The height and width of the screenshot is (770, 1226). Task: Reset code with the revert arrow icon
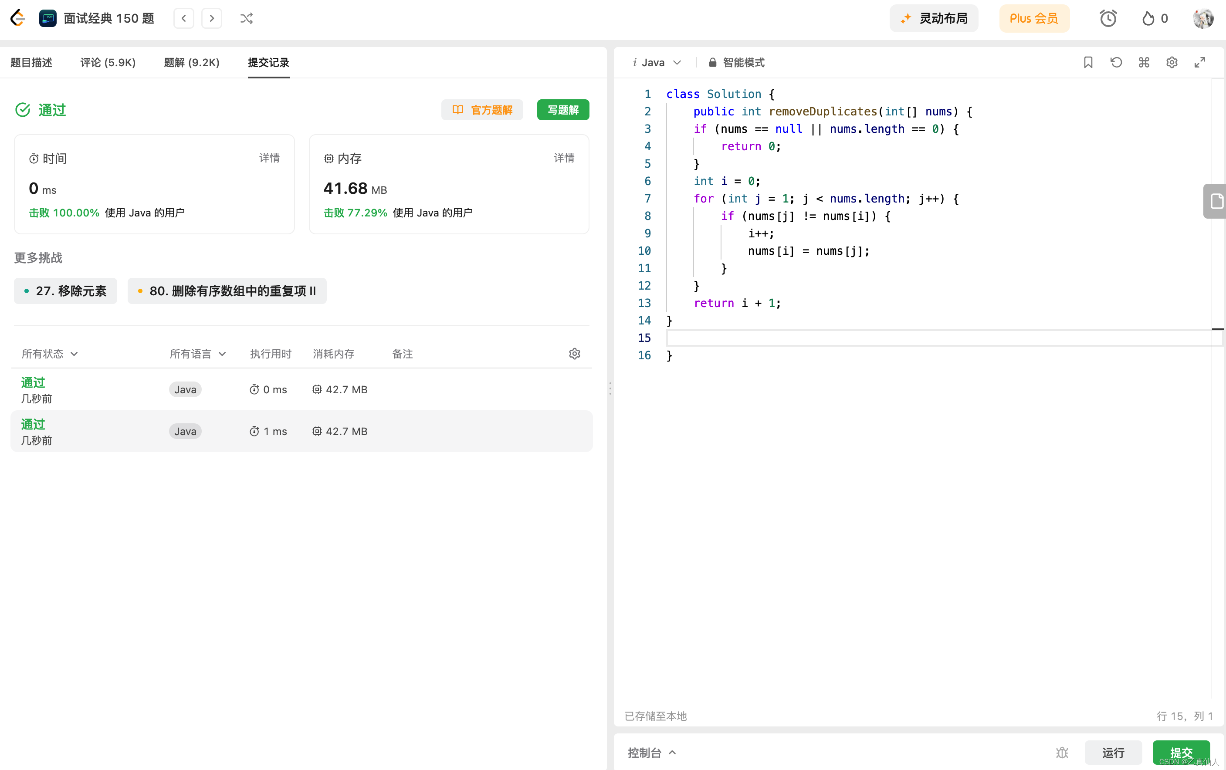[1116, 62]
